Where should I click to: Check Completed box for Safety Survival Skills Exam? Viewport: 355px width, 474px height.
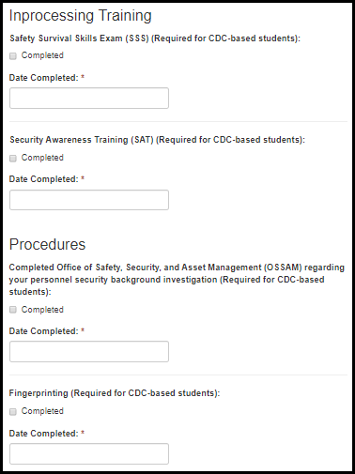click(x=13, y=56)
